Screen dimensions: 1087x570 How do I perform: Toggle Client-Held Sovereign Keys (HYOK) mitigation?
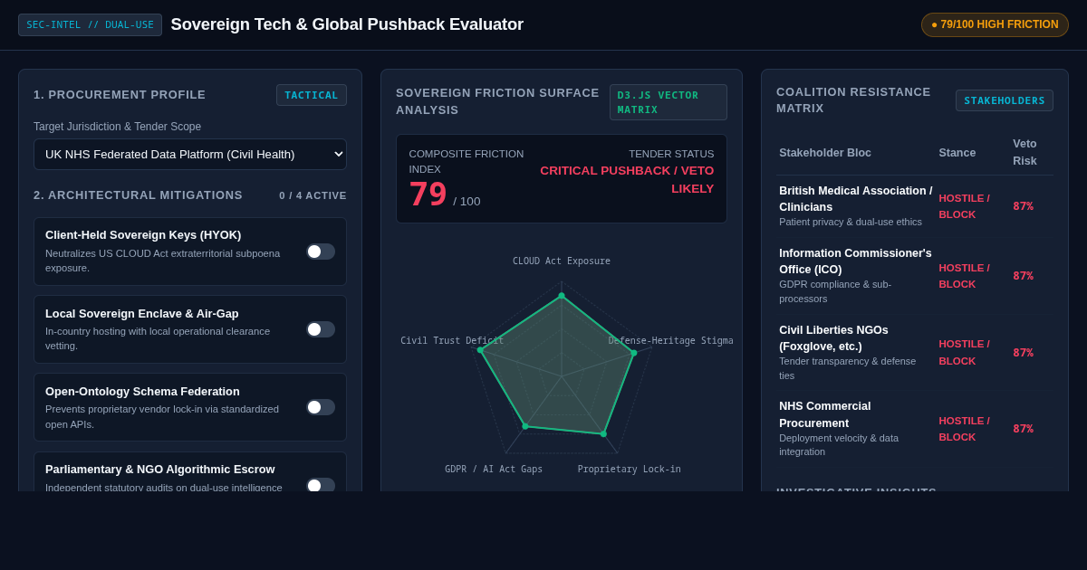[x=321, y=252]
